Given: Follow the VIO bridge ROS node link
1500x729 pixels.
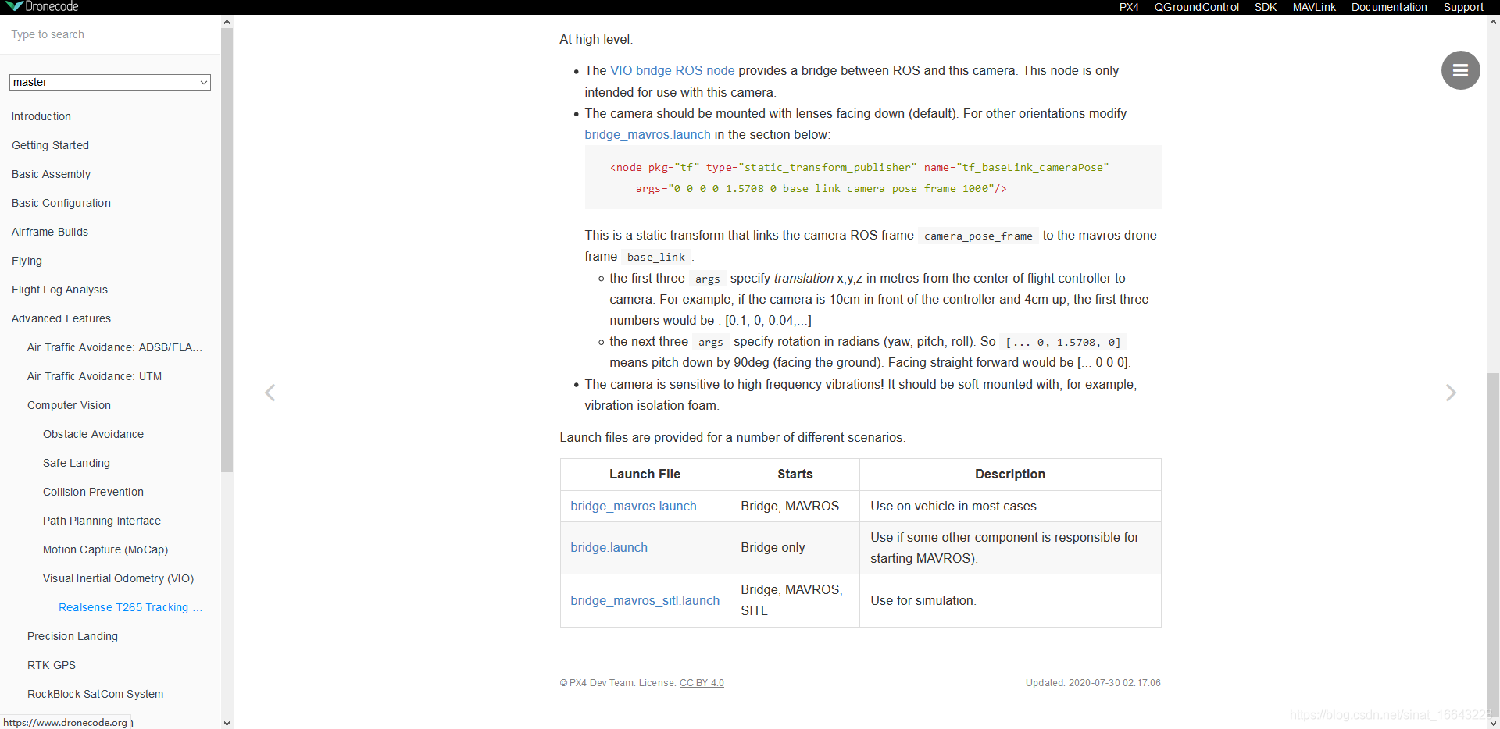Looking at the screenshot, I should click(672, 70).
